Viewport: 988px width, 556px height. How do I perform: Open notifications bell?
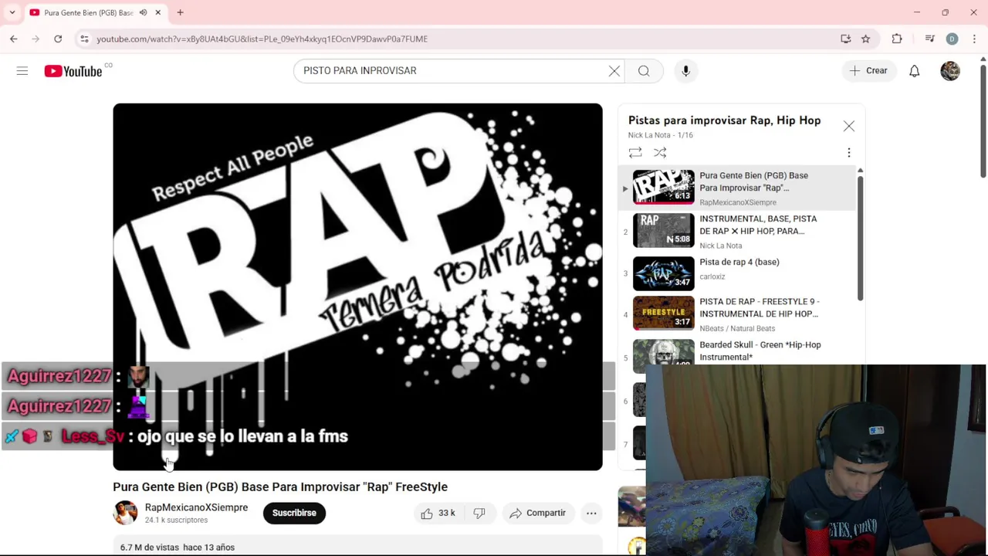click(914, 71)
